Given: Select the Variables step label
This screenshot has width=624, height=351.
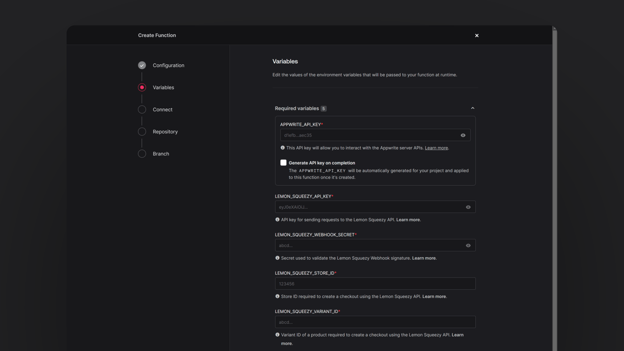Looking at the screenshot, I should (163, 87).
